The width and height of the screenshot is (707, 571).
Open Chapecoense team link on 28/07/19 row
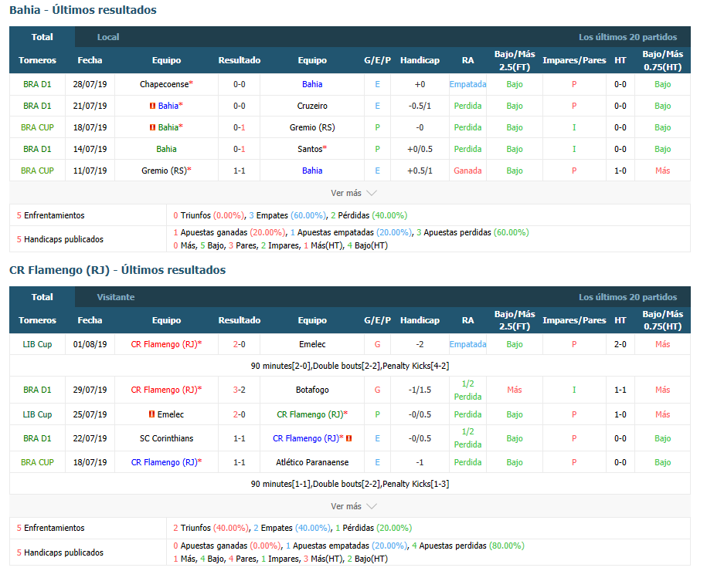(164, 84)
